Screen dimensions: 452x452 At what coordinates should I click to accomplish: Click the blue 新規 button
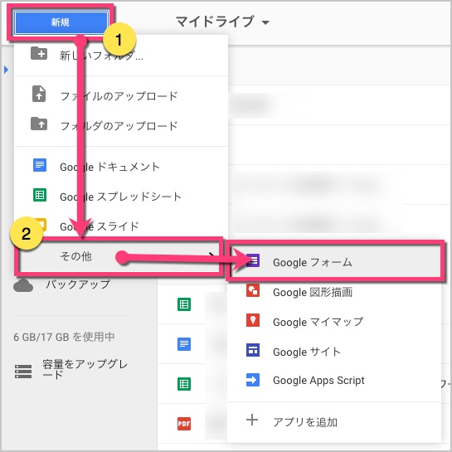tap(61, 22)
